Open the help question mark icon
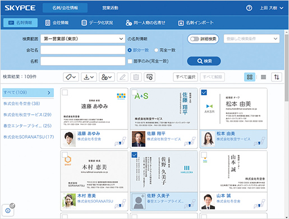289x219 pixels. tap(249, 8)
